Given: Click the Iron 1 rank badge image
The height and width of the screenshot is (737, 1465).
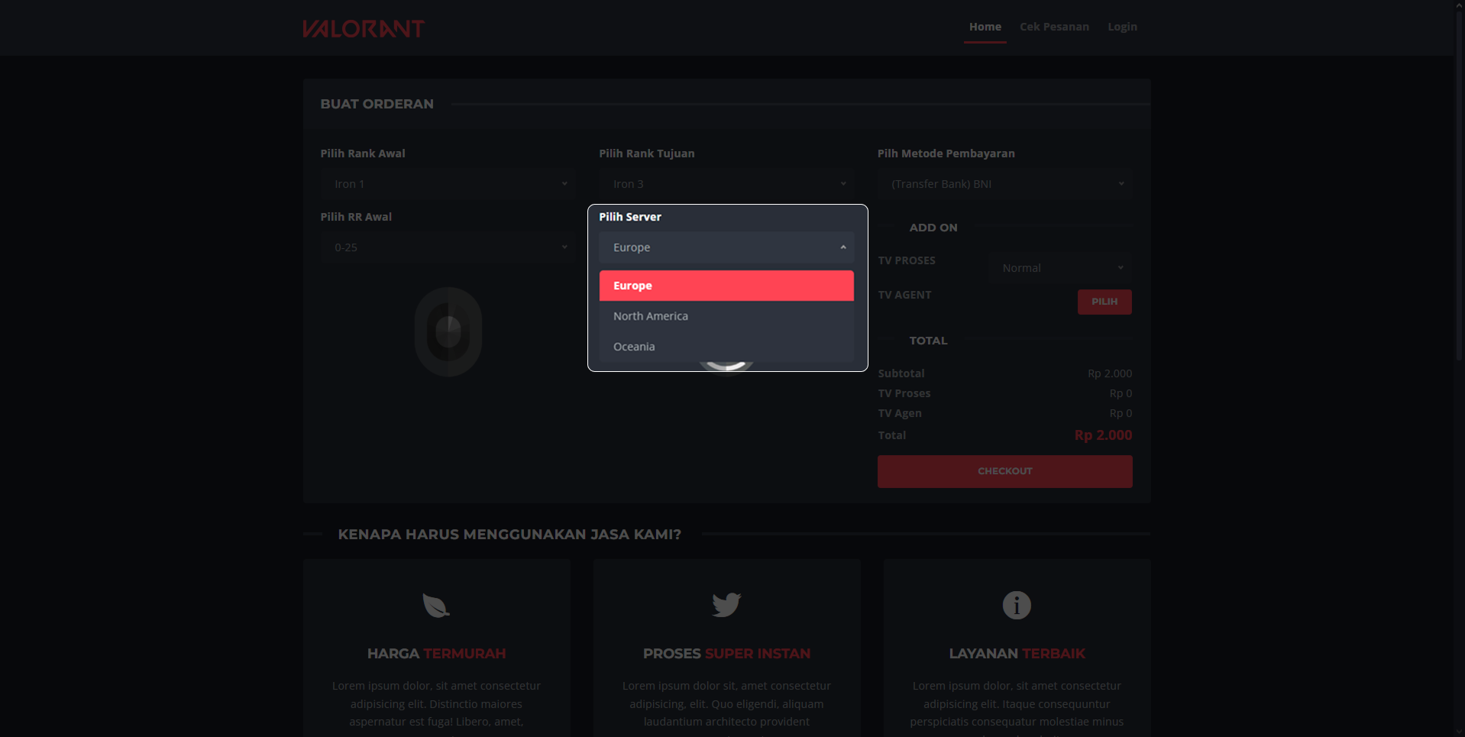Looking at the screenshot, I should pyautogui.click(x=448, y=331).
